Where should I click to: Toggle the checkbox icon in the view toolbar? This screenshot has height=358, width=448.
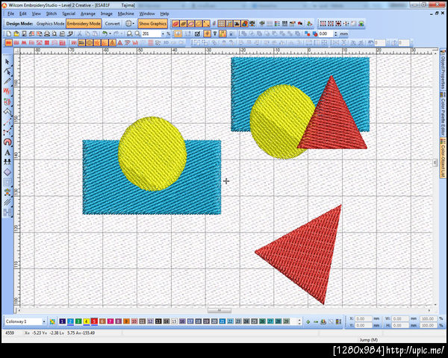click(197, 34)
